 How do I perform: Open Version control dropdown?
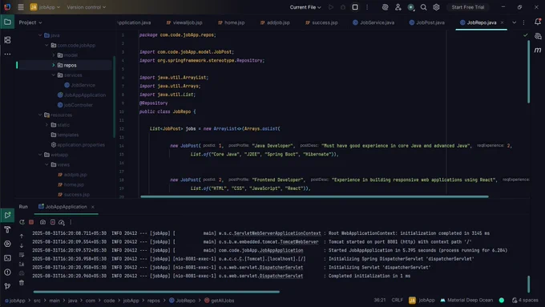(87, 7)
